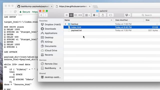Screen dimensions: 160x90
Task: Switch Finder to icon view
Action: (x=67, y=15)
